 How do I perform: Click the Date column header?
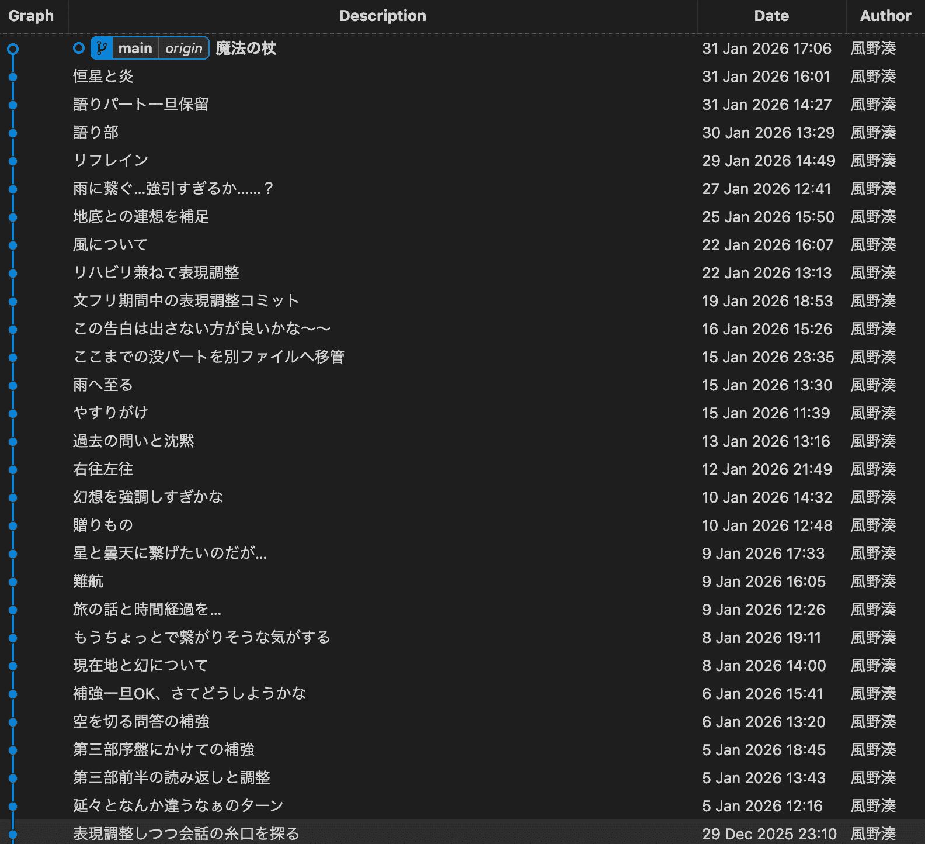[x=771, y=16]
